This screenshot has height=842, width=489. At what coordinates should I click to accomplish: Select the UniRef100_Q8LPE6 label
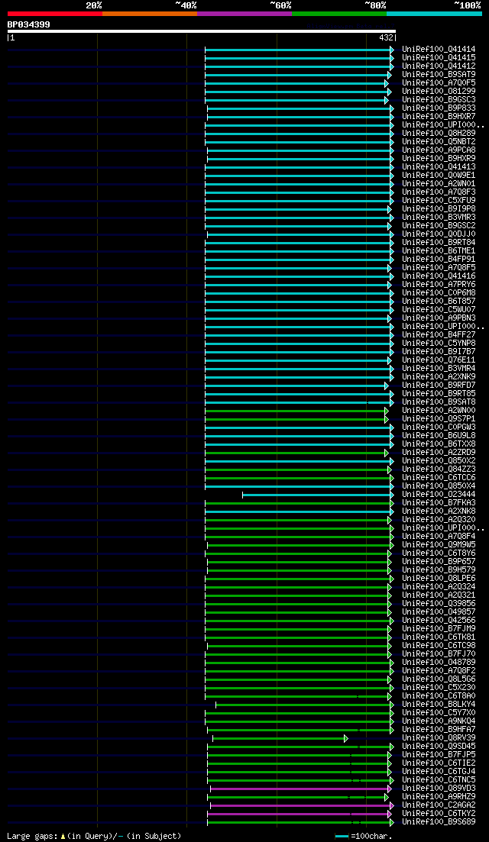click(x=439, y=579)
